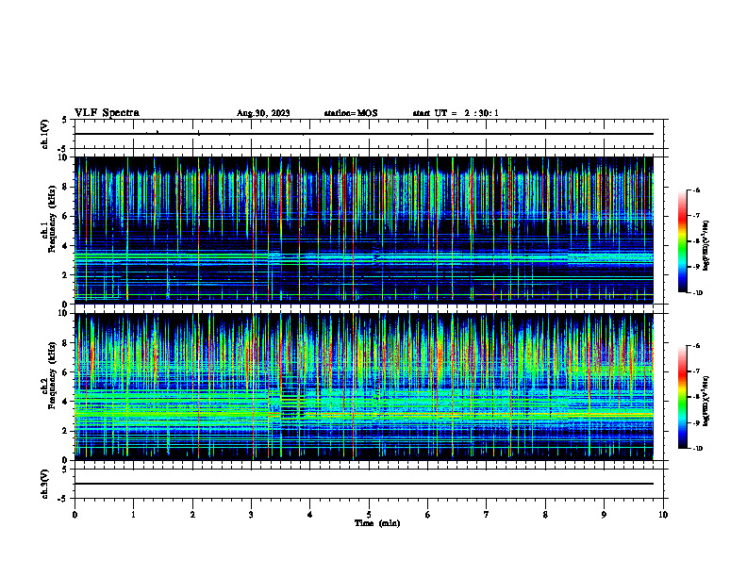
Task: Click the "VLF Spectra" plot title
Action: (107, 113)
